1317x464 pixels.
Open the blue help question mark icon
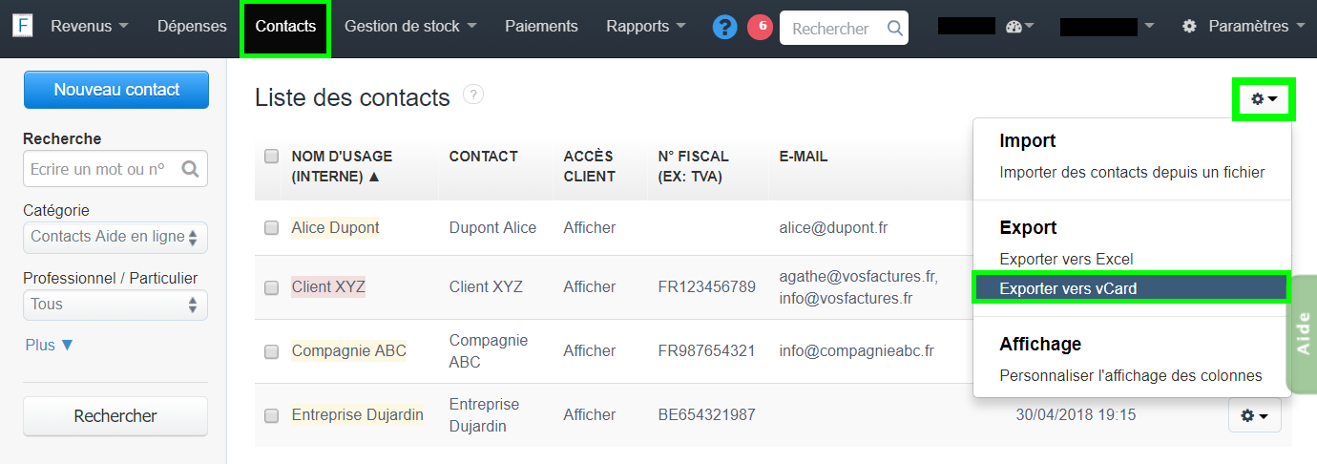tap(725, 28)
